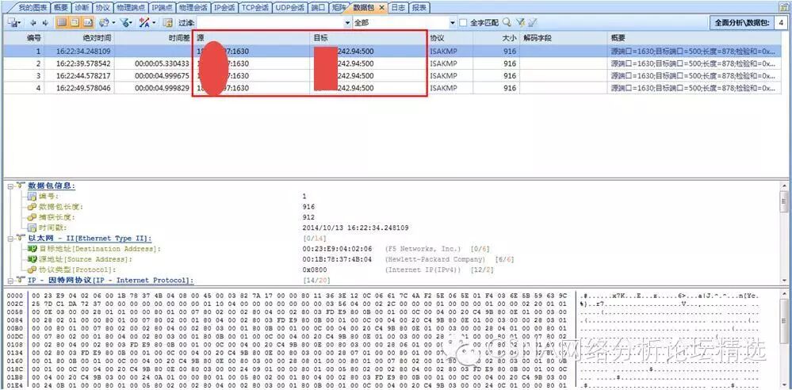The image size is (792, 390).
Task: Click the magnifier search icon
Action: (507, 23)
